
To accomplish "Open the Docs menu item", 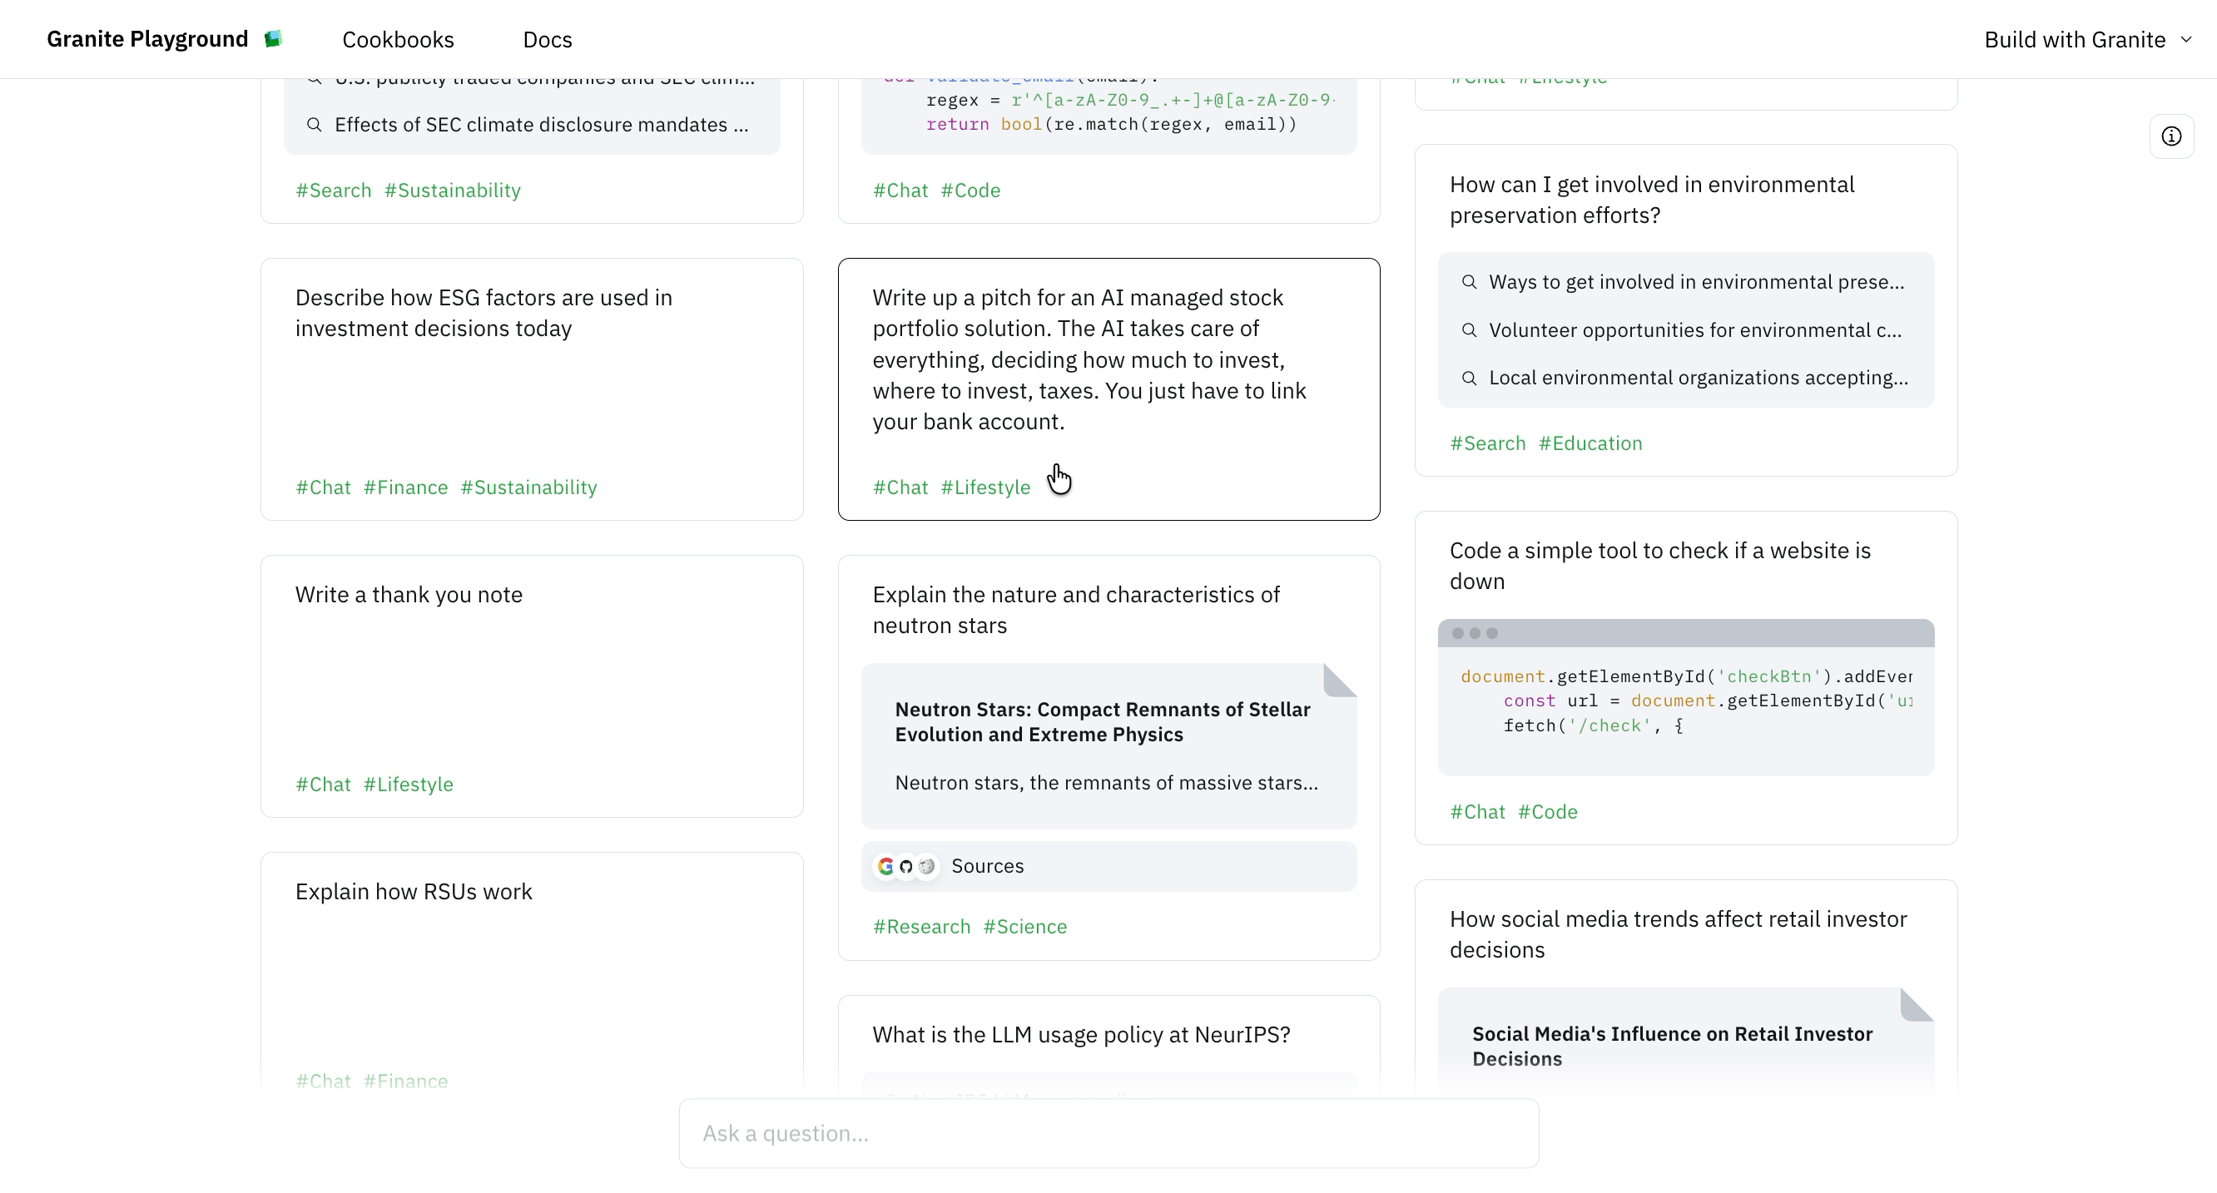I will 548,40.
